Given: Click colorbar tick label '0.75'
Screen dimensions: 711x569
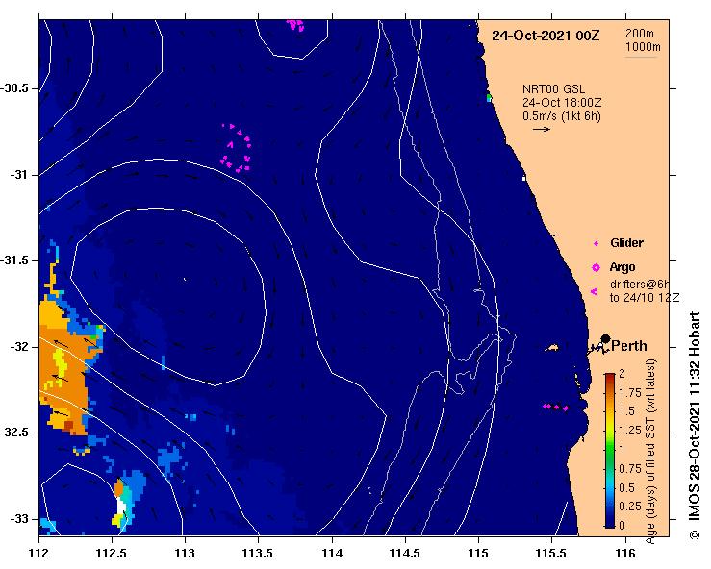Looking at the screenshot, I should point(630,468).
